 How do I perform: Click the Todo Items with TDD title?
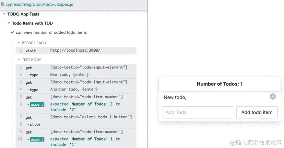click(32, 23)
